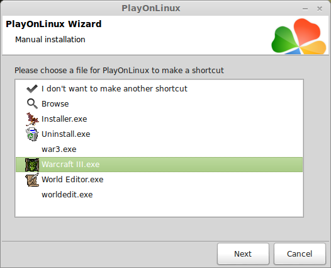Close the PlayOnLinux wizard window

(x=320, y=9)
